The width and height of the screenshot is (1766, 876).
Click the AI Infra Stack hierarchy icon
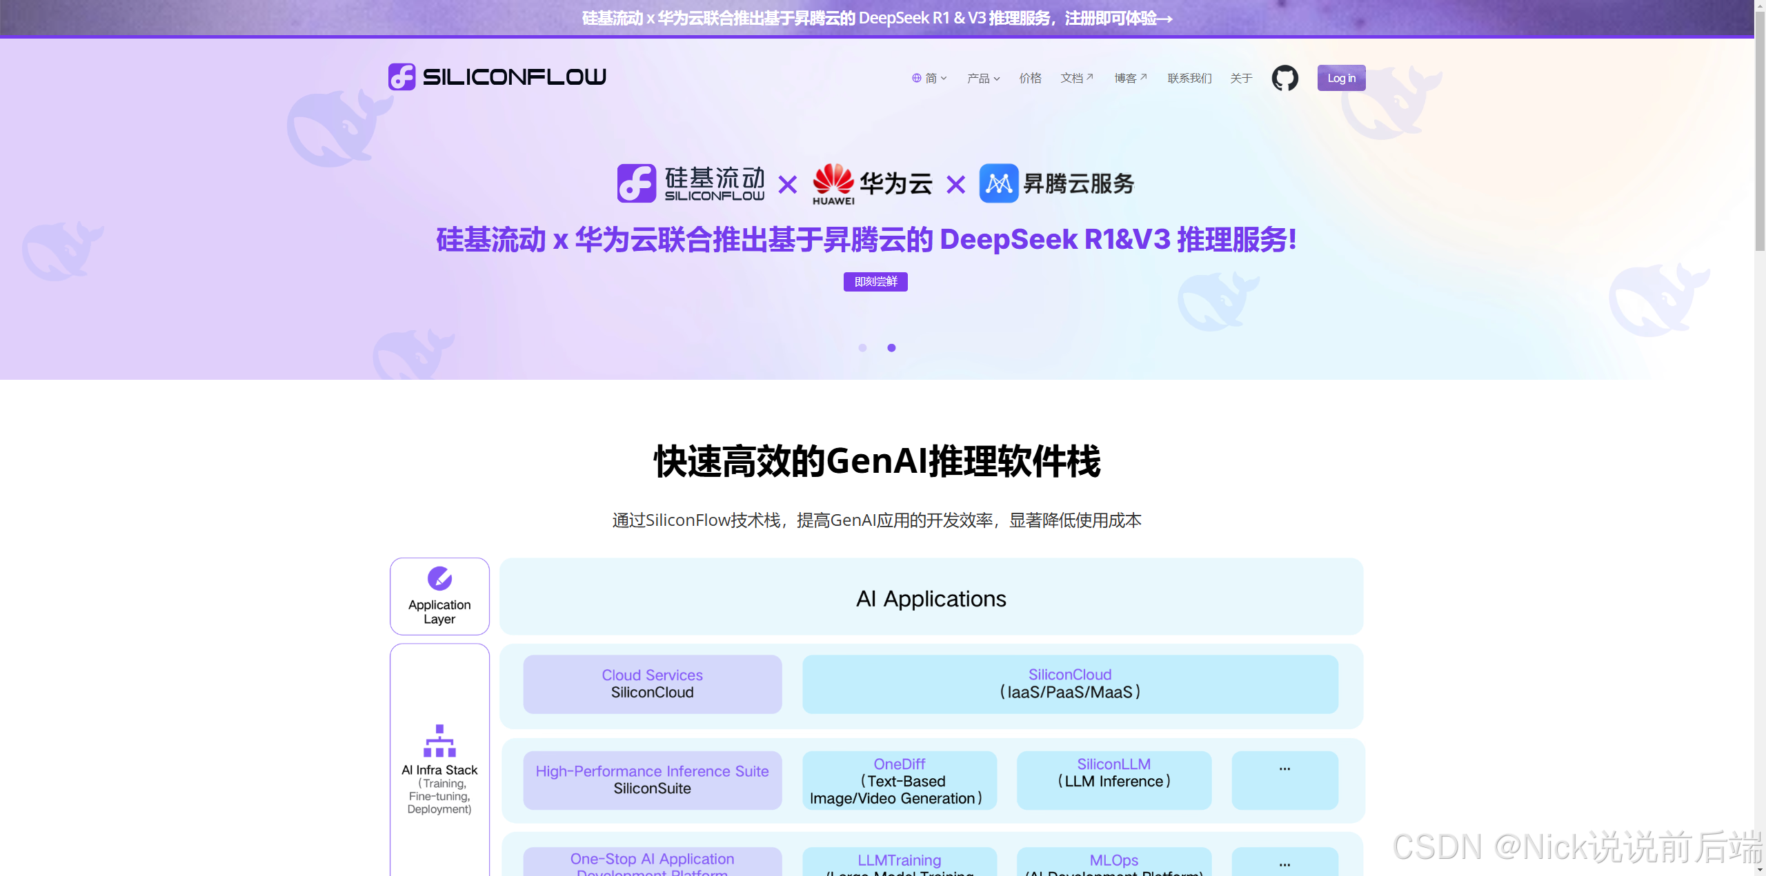439,741
